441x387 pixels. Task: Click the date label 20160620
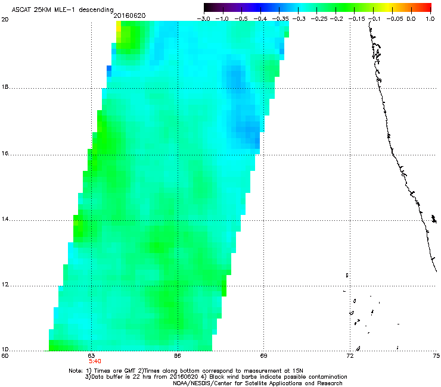pyautogui.click(x=129, y=15)
